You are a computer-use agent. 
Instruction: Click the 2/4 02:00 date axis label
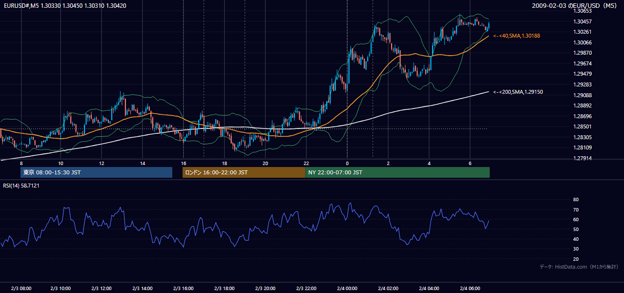coord(388,289)
